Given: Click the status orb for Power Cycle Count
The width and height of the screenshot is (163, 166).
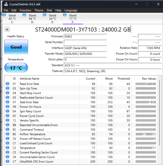Looking at the screenshot, I should pyautogui.click(x=7, y=116).
